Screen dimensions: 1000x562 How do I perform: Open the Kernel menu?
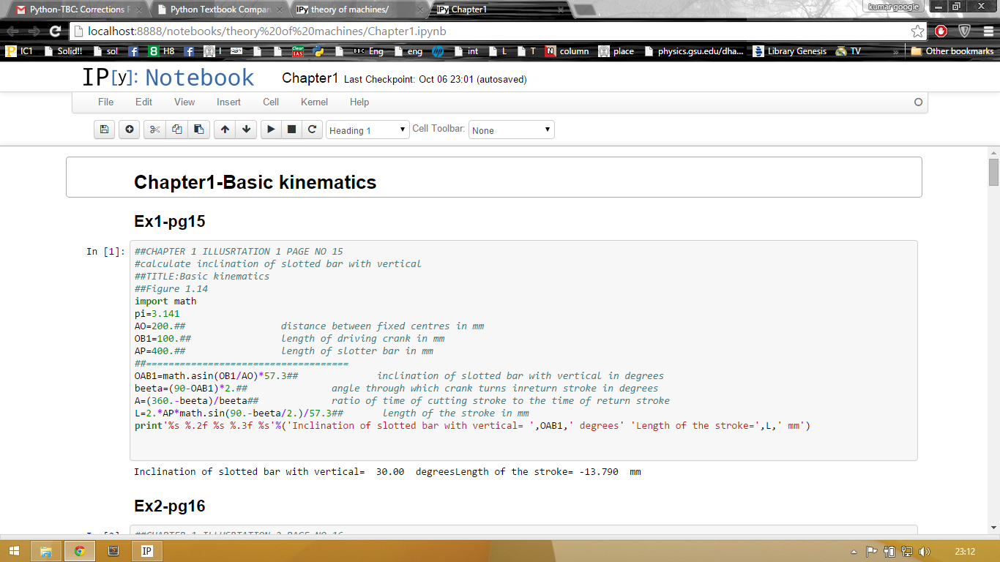pyautogui.click(x=314, y=102)
